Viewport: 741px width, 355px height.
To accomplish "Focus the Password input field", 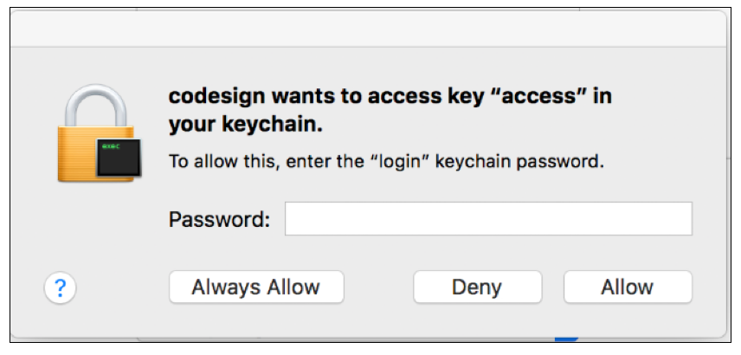I will [x=488, y=218].
